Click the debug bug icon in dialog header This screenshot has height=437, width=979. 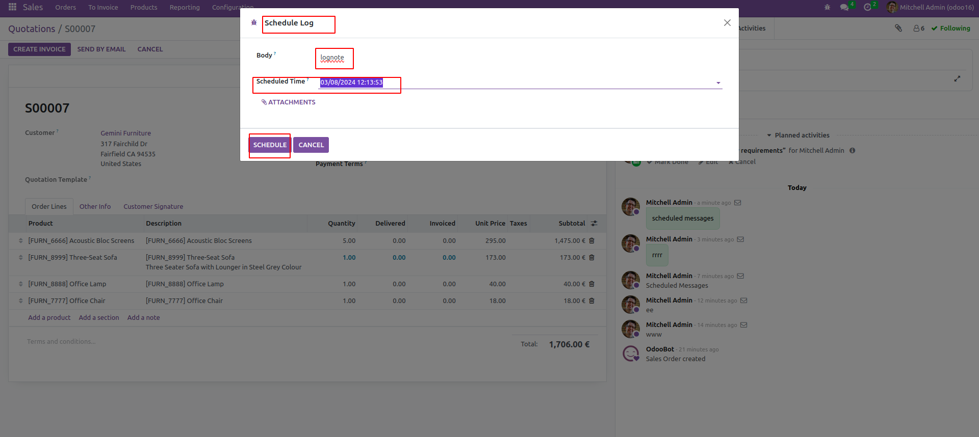pyautogui.click(x=254, y=23)
